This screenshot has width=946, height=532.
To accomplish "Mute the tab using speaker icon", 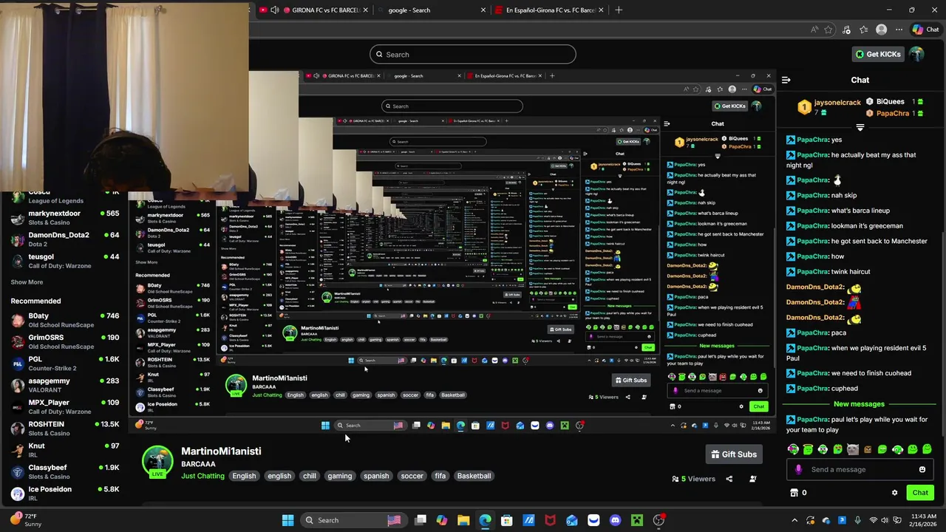I will tap(274, 10).
